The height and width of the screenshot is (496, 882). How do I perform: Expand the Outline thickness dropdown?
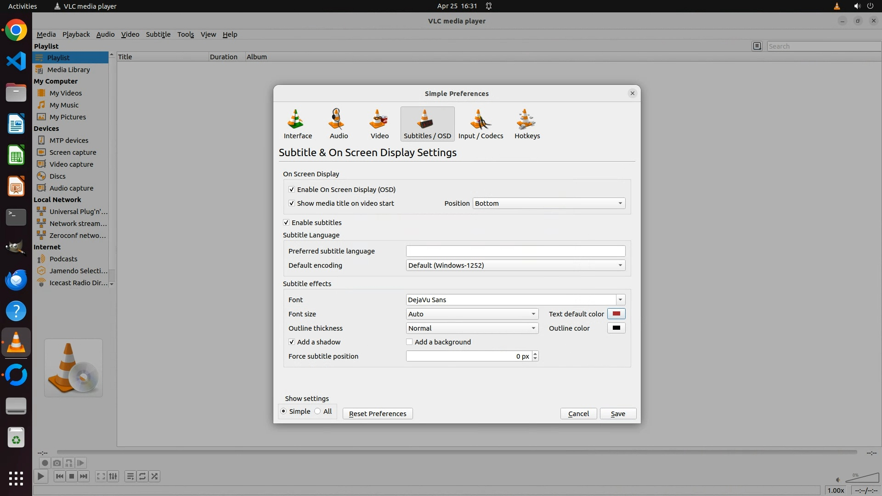[472, 328]
